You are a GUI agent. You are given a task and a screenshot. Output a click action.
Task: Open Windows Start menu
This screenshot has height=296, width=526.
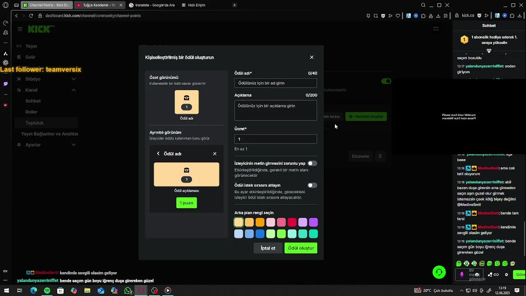point(6,291)
